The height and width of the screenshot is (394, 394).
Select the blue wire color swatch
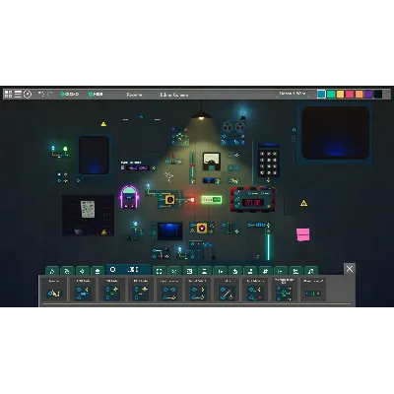[x=321, y=95]
